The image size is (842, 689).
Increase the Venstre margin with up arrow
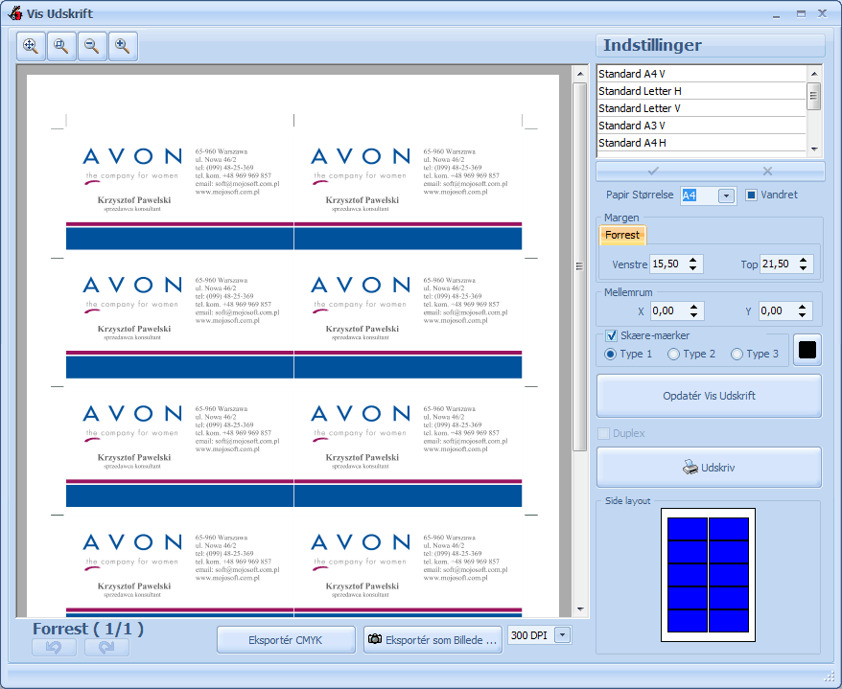pyautogui.click(x=693, y=261)
